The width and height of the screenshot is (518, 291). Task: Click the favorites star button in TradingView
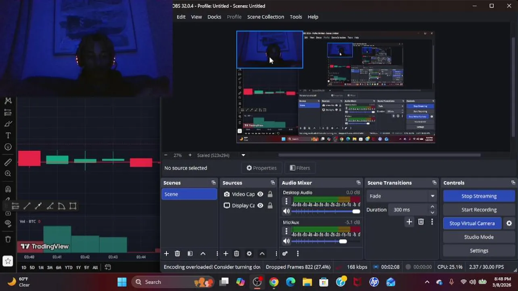pos(8,261)
